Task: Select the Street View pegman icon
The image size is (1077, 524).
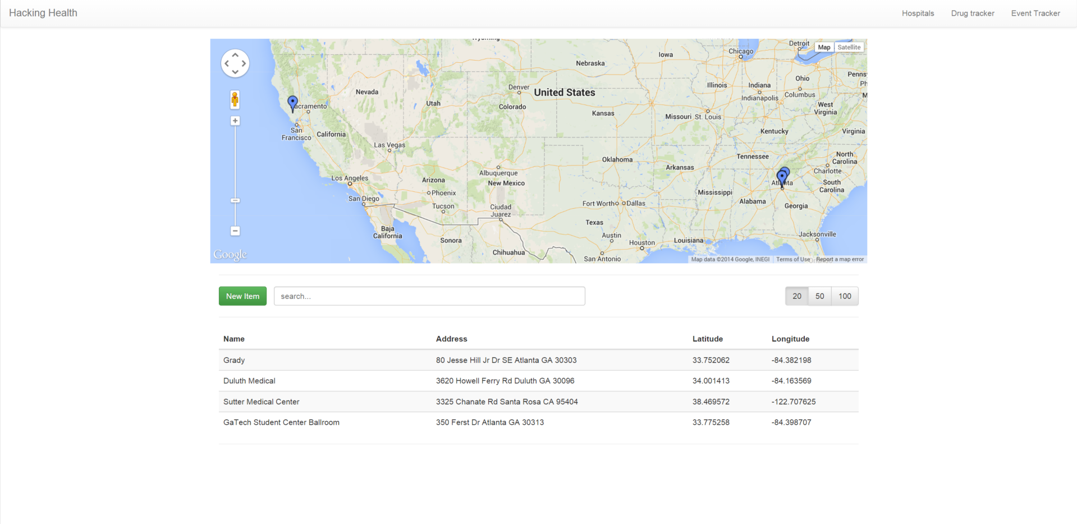Action: click(x=235, y=100)
